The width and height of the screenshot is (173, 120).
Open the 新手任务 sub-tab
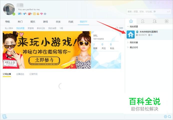41,28
